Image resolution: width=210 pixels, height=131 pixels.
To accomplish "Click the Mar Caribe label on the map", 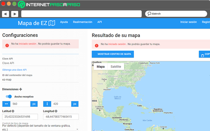I will click(147, 121).
